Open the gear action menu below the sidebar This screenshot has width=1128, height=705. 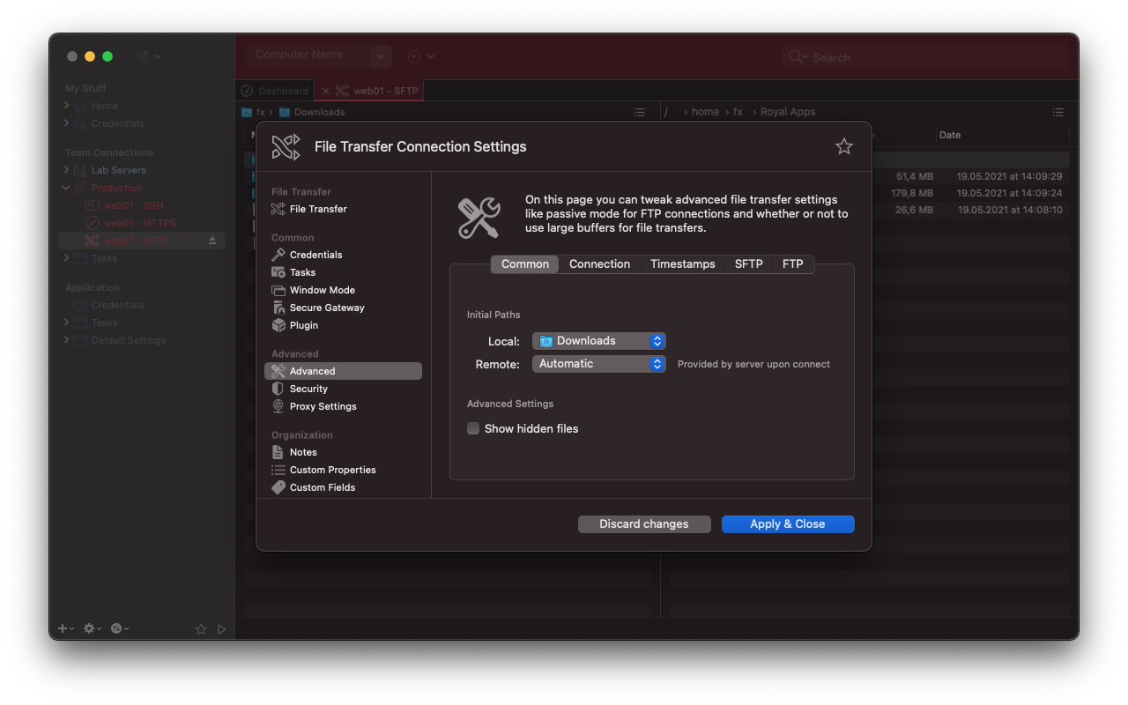(x=89, y=628)
